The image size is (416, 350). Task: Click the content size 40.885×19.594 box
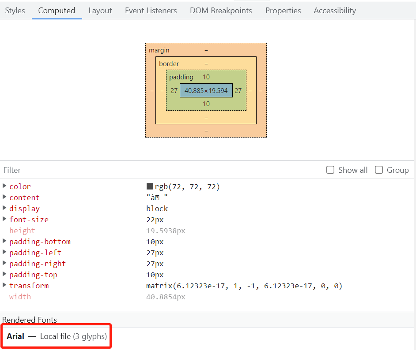(206, 90)
